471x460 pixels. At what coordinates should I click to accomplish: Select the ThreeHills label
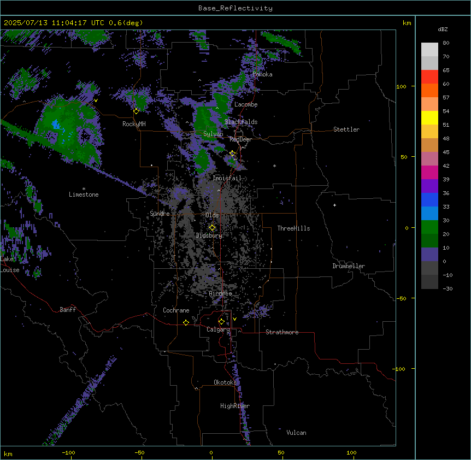tap(293, 228)
